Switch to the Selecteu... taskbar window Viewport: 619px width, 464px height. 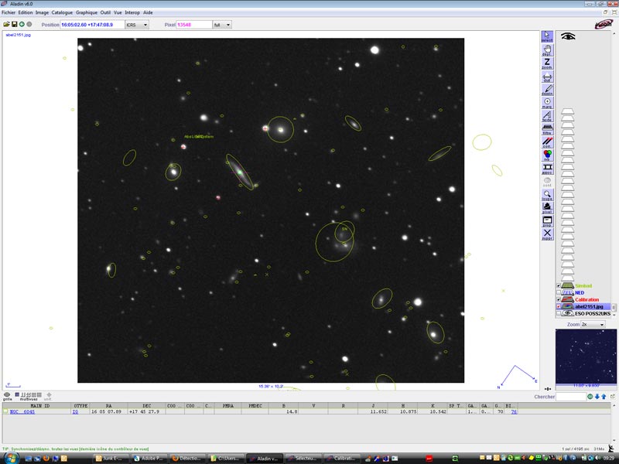[x=303, y=458]
